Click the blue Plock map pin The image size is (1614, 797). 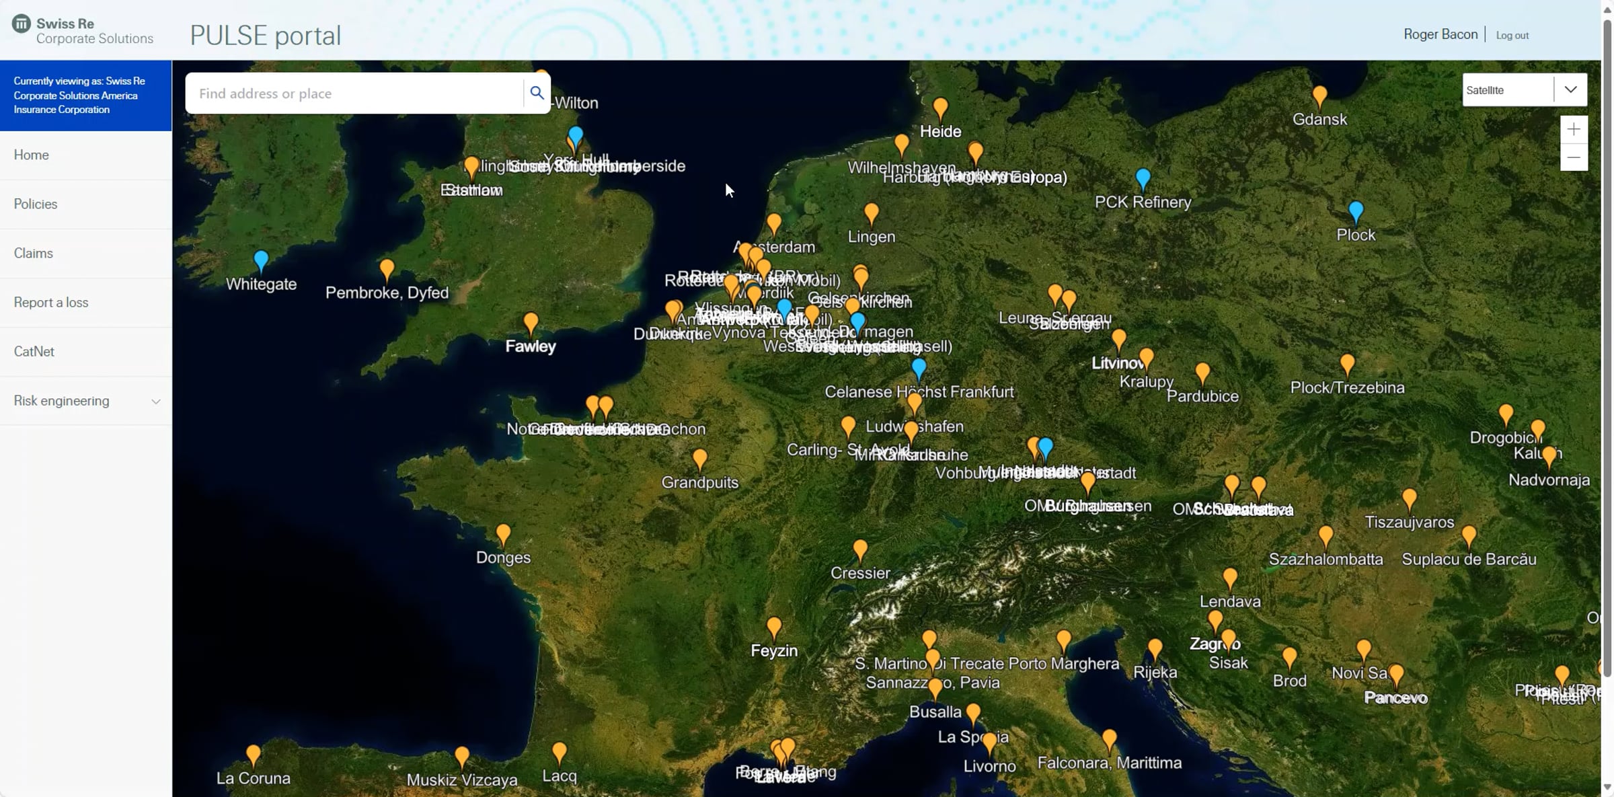pos(1356,212)
